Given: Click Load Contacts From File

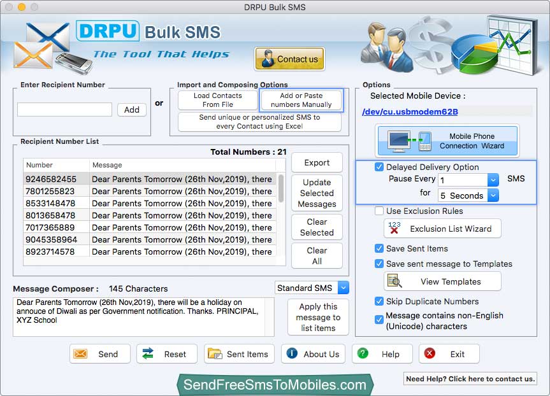Looking at the screenshot, I should pyautogui.click(x=218, y=100).
